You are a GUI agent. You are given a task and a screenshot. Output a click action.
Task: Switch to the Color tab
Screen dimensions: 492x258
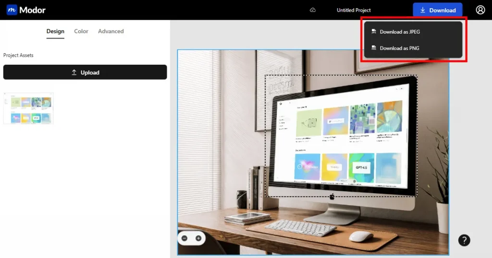(x=81, y=31)
